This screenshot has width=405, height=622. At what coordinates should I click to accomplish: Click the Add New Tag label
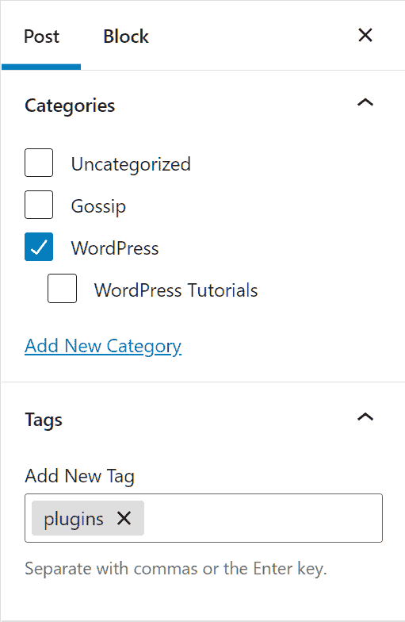(79, 476)
